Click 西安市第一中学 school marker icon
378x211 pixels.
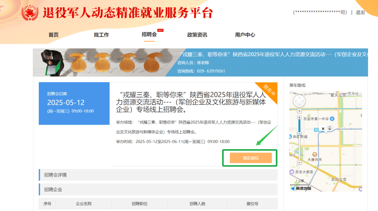coord(332,119)
